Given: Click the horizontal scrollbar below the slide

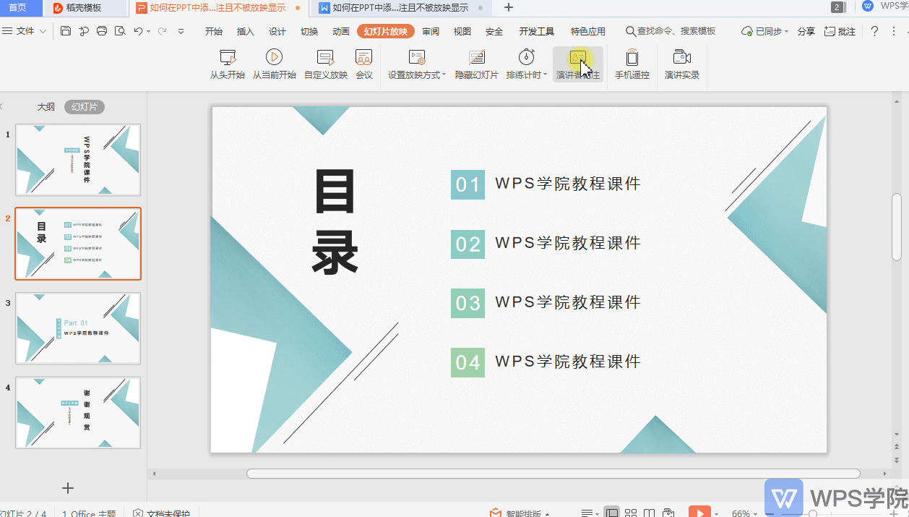Looking at the screenshot, I should click(553, 474).
